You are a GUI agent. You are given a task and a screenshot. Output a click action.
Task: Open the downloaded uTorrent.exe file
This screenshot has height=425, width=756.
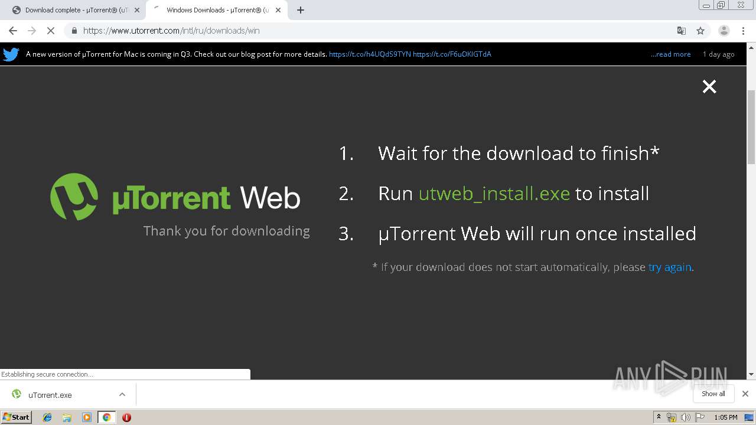(x=50, y=395)
